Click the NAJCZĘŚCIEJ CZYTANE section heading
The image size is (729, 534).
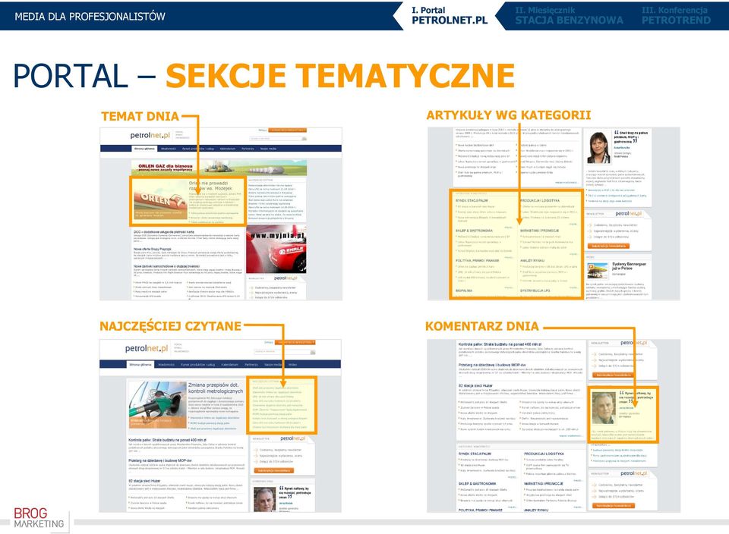pyautogui.click(x=171, y=326)
